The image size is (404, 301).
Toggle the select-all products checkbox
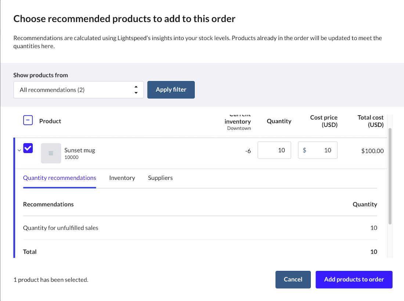(x=28, y=120)
